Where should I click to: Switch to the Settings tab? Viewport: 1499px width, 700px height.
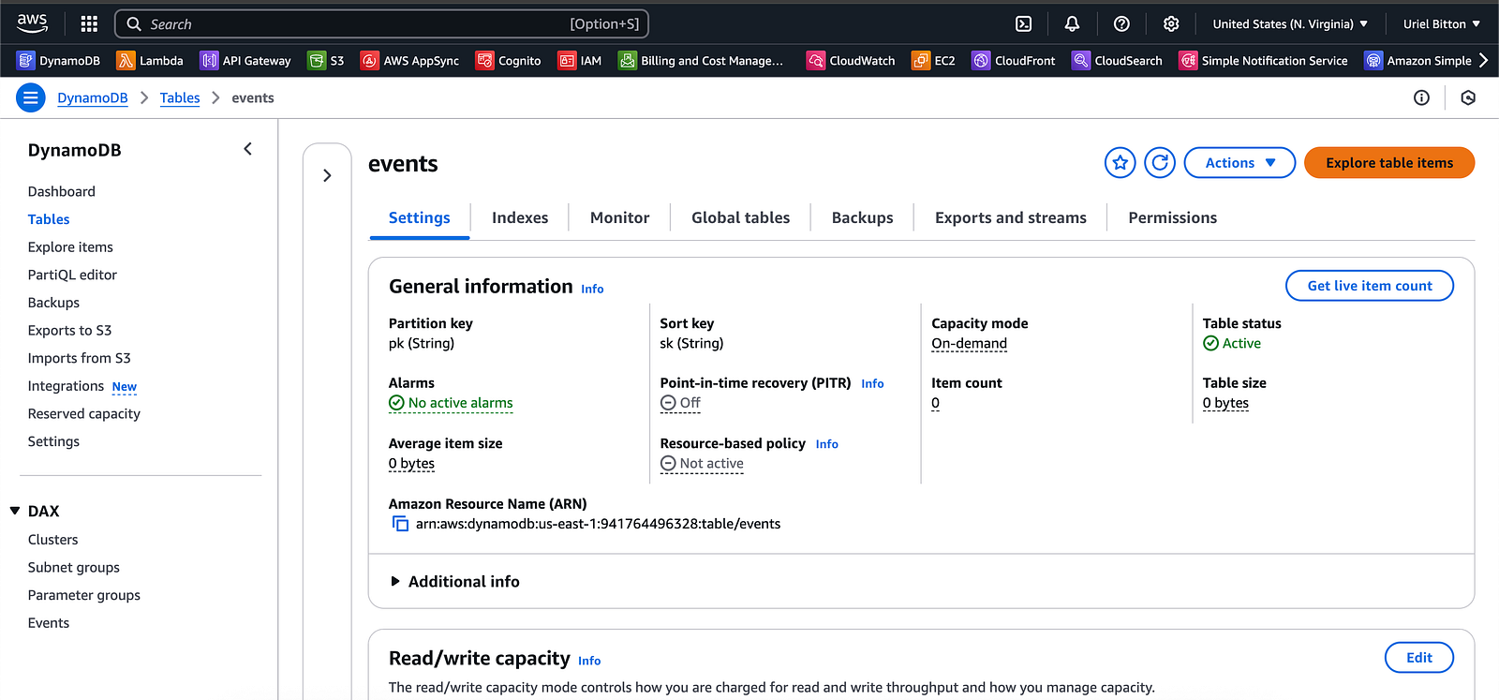(420, 217)
